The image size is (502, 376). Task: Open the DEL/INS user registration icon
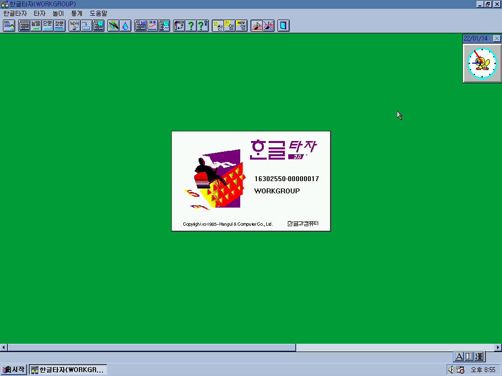pos(9,25)
